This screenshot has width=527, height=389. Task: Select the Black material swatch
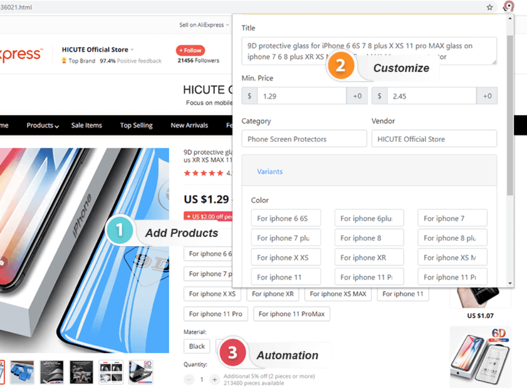pyautogui.click(x=196, y=346)
